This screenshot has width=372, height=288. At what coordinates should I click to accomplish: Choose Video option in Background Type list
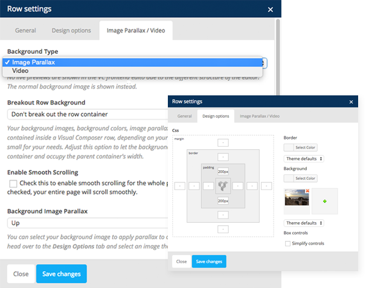point(132,71)
